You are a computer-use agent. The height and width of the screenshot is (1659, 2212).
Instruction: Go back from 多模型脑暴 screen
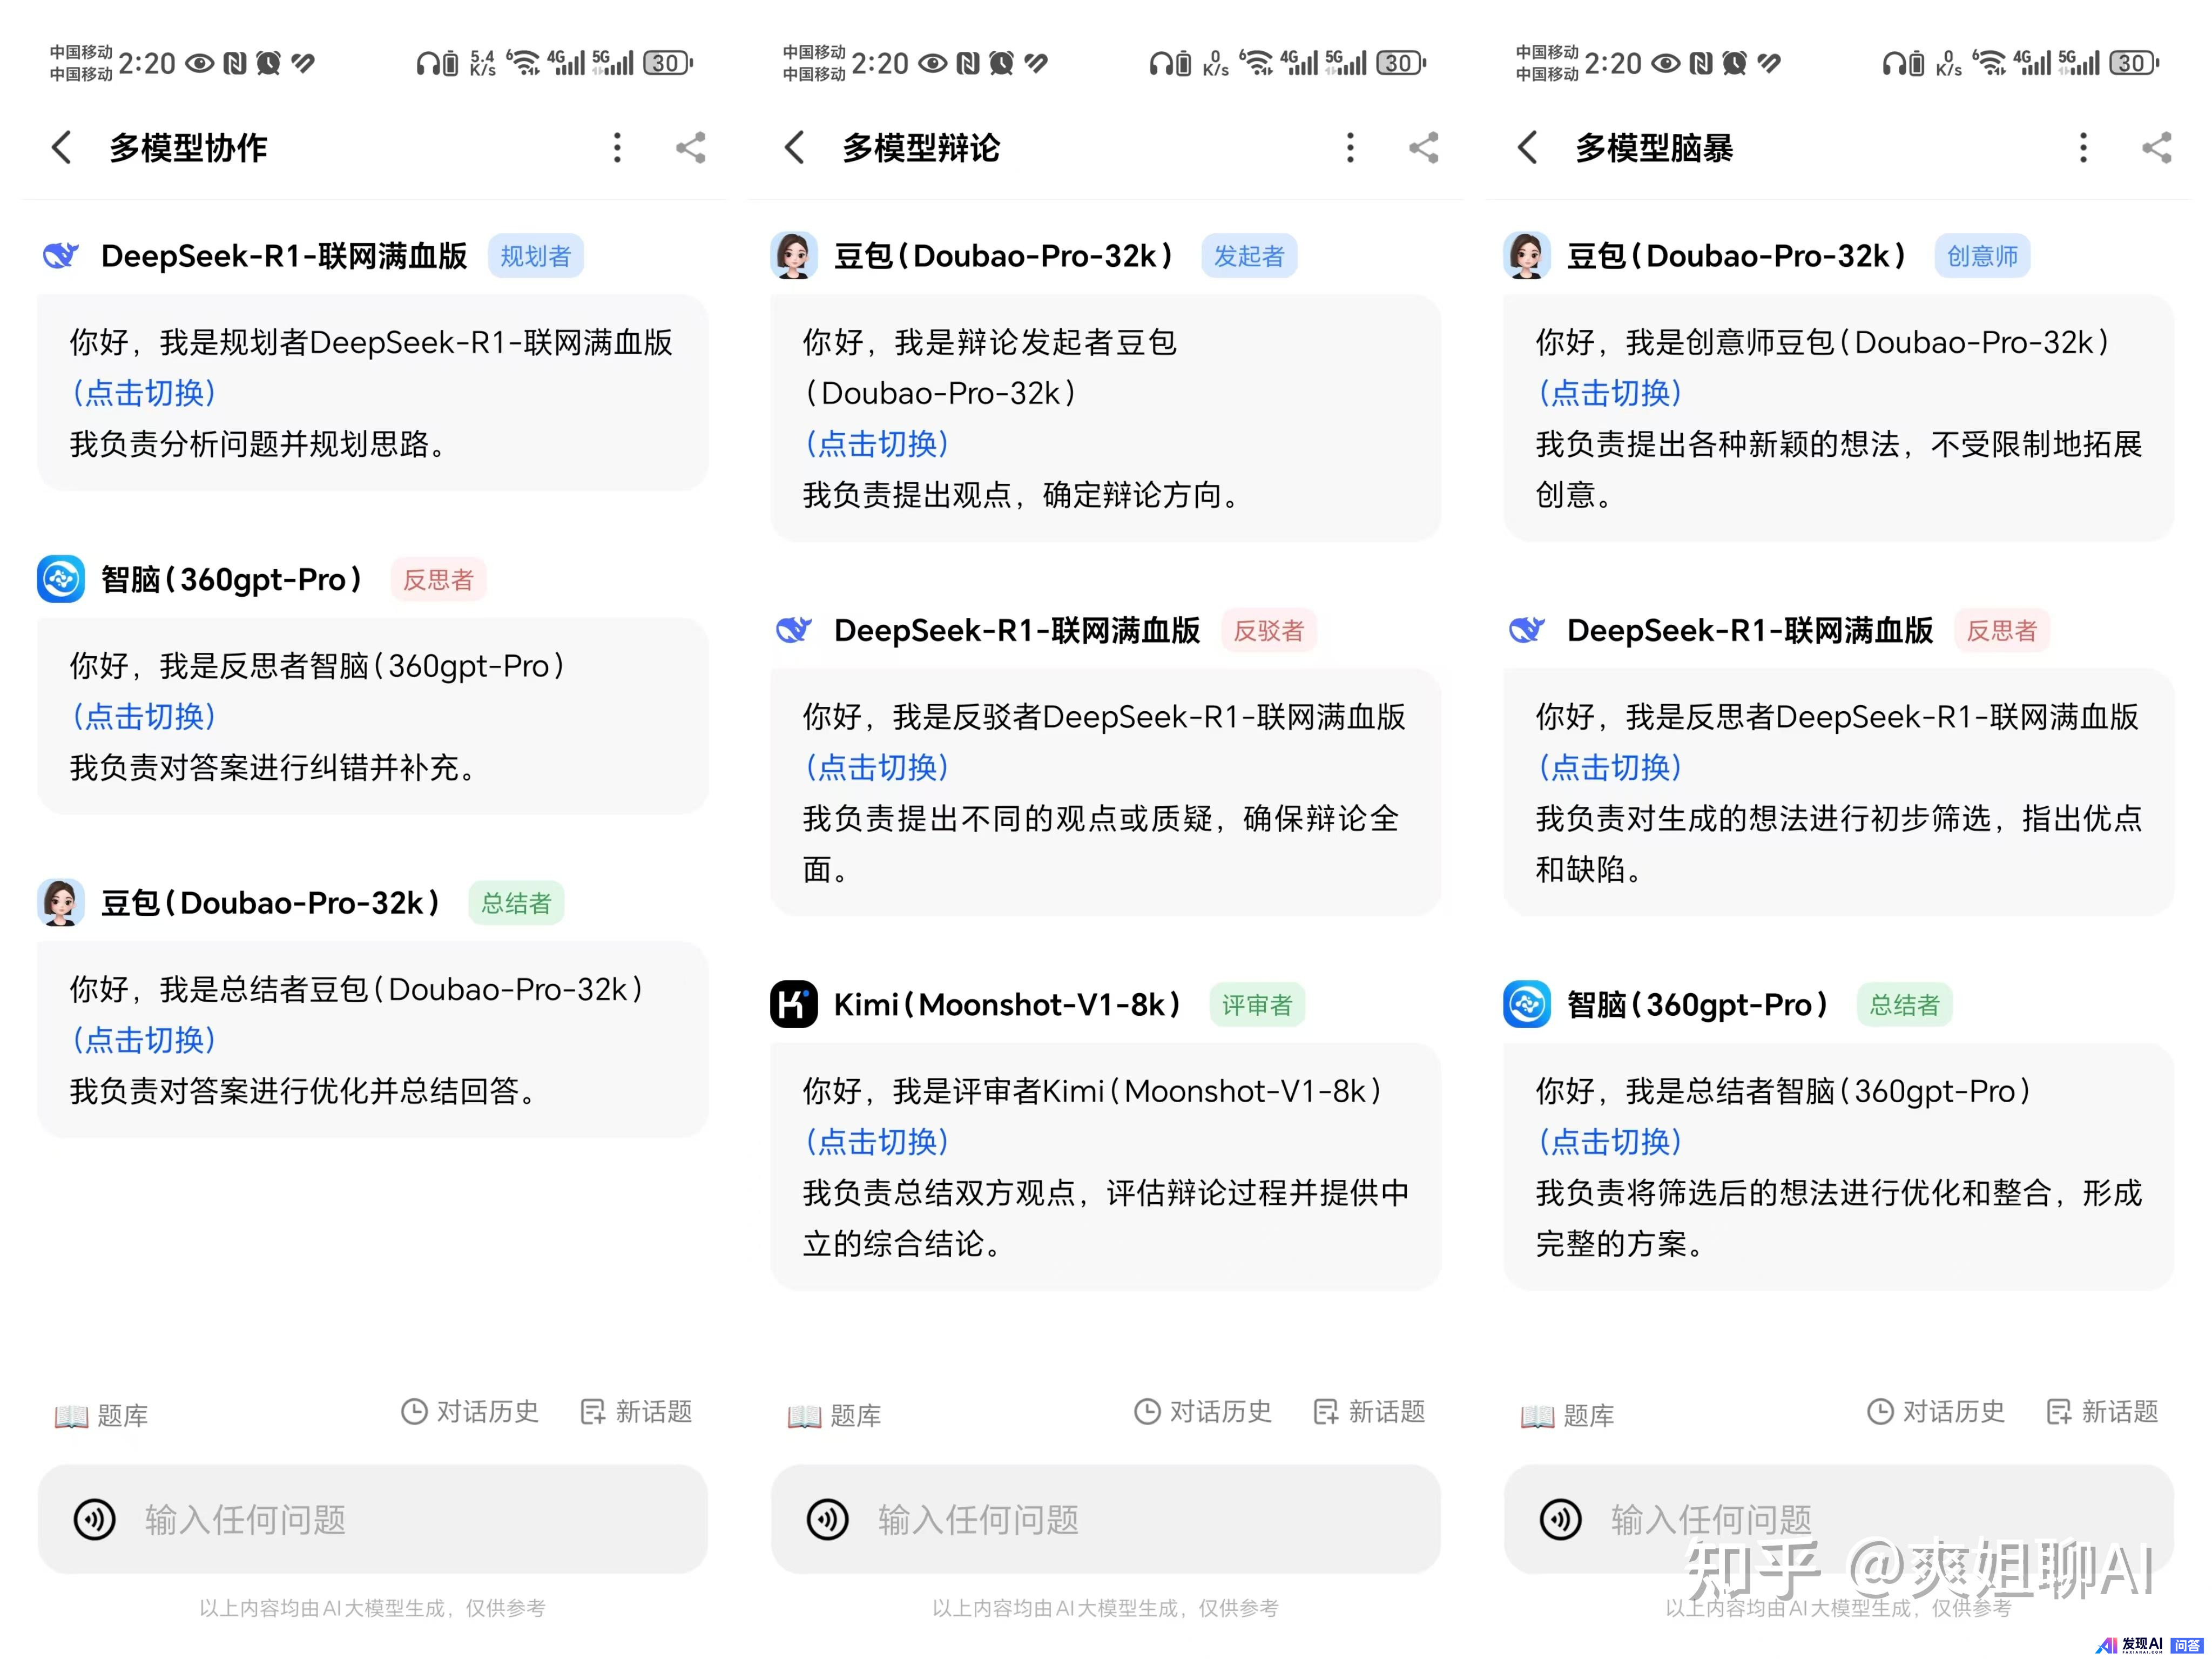(x=1527, y=148)
